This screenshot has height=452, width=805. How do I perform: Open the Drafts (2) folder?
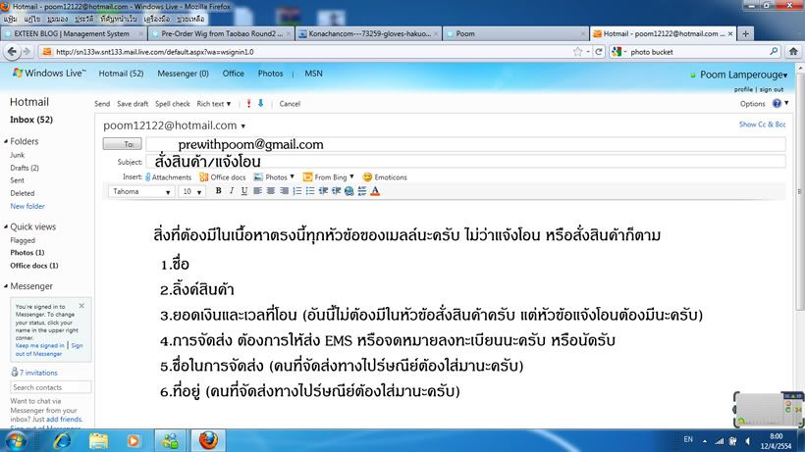[x=25, y=168]
